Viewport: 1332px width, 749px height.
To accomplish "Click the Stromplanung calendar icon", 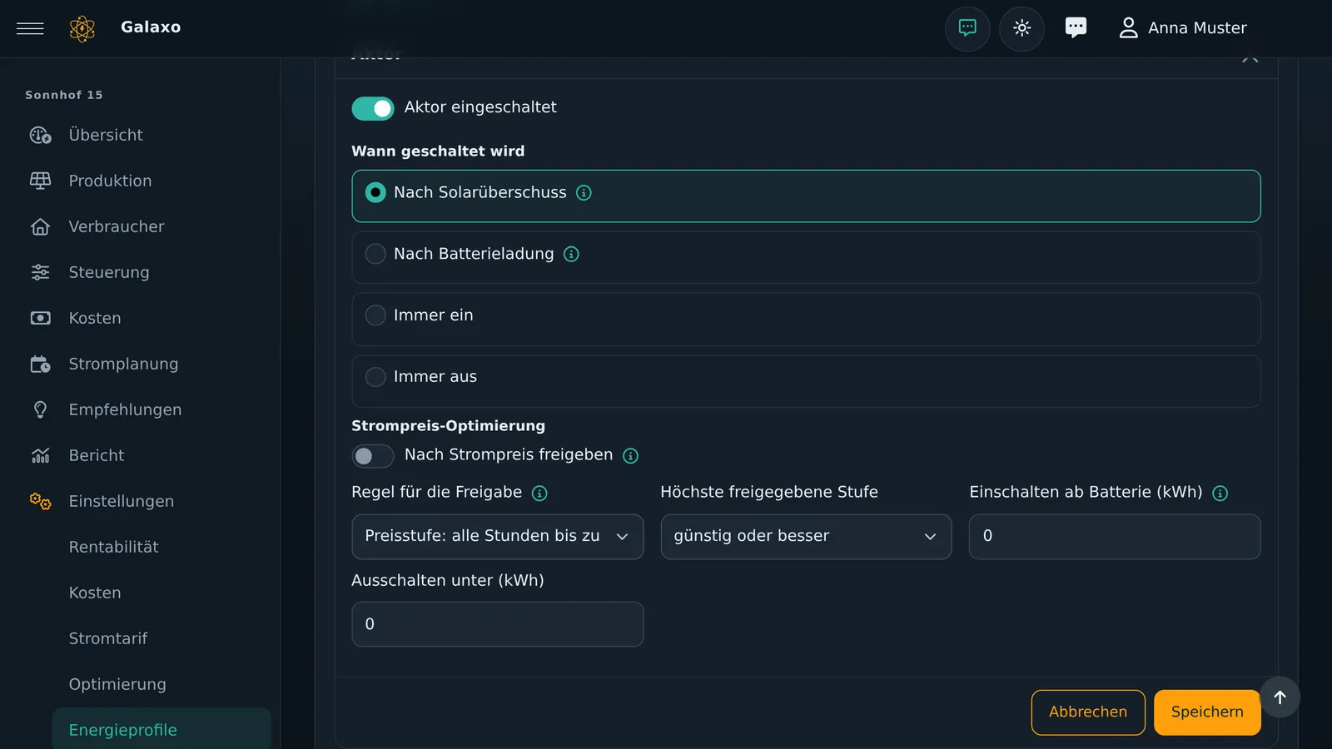I will point(40,364).
